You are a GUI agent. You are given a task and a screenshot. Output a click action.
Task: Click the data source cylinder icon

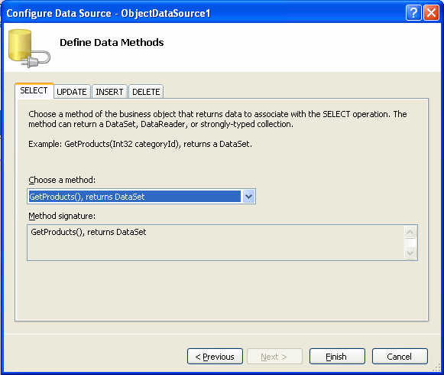click(29, 48)
